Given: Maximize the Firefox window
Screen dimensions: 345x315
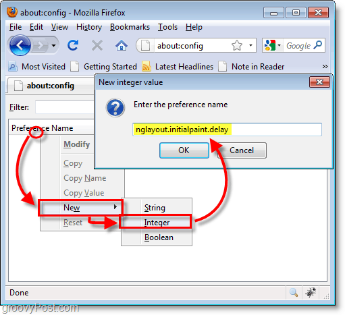Looking at the screenshot, I should [296, 13].
